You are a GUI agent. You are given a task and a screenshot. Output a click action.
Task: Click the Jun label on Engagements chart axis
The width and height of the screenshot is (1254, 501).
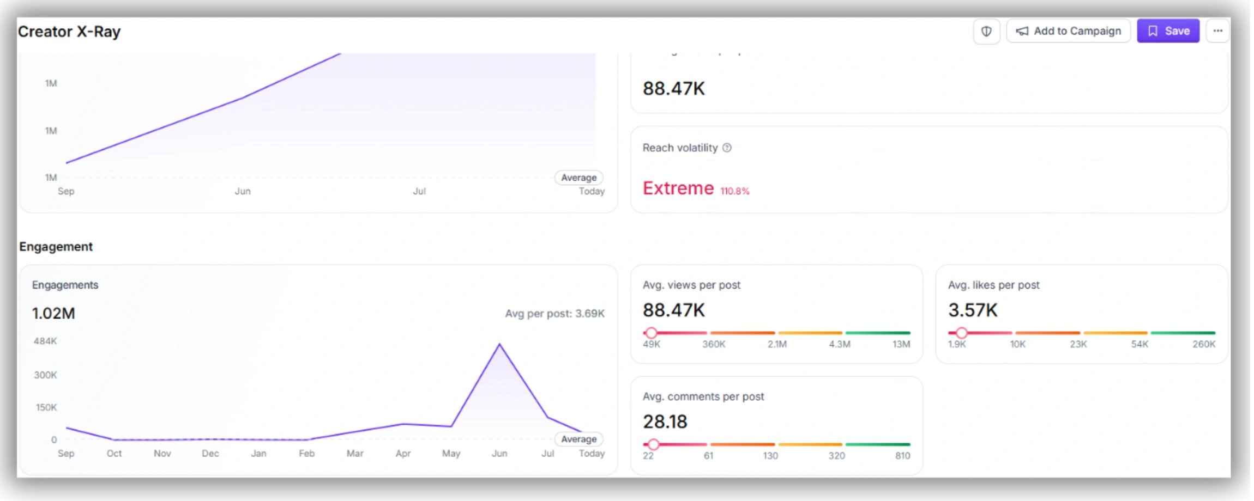tap(499, 454)
